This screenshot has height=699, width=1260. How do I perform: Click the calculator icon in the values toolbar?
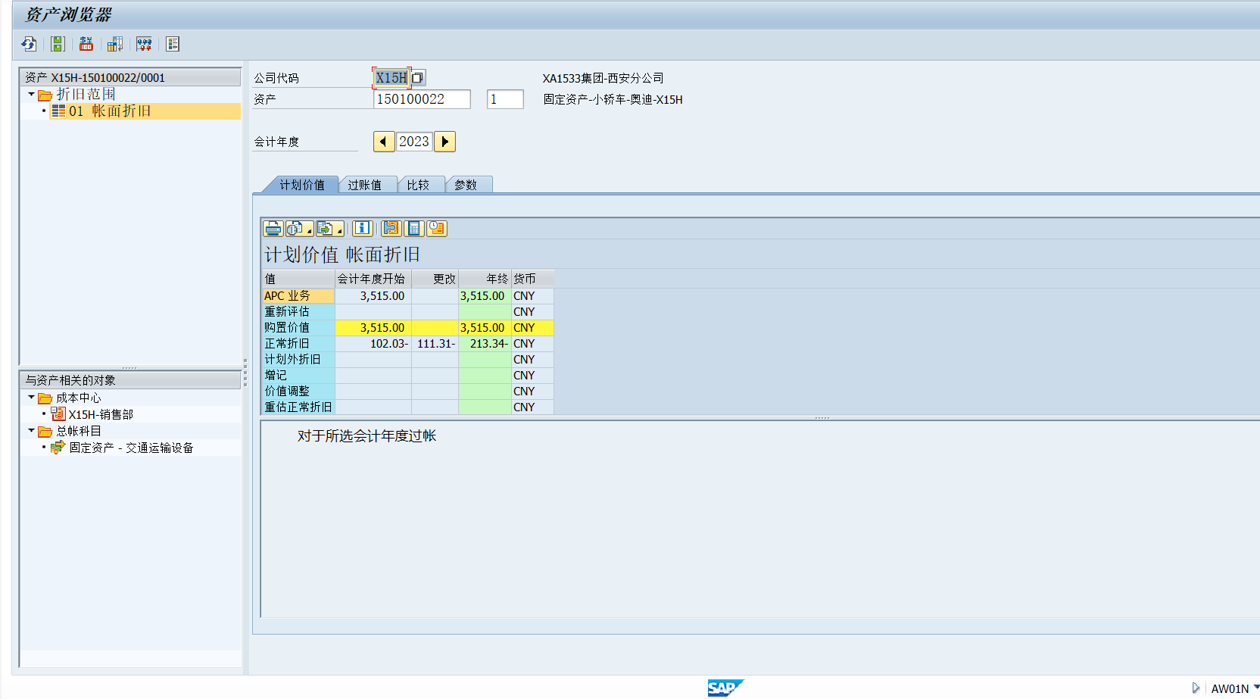[x=413, y=228]
